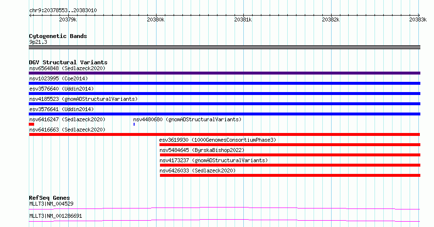Click the 20380k ruler tick label
The width and height of the screenshot is (434, 227).
[156, 19]
